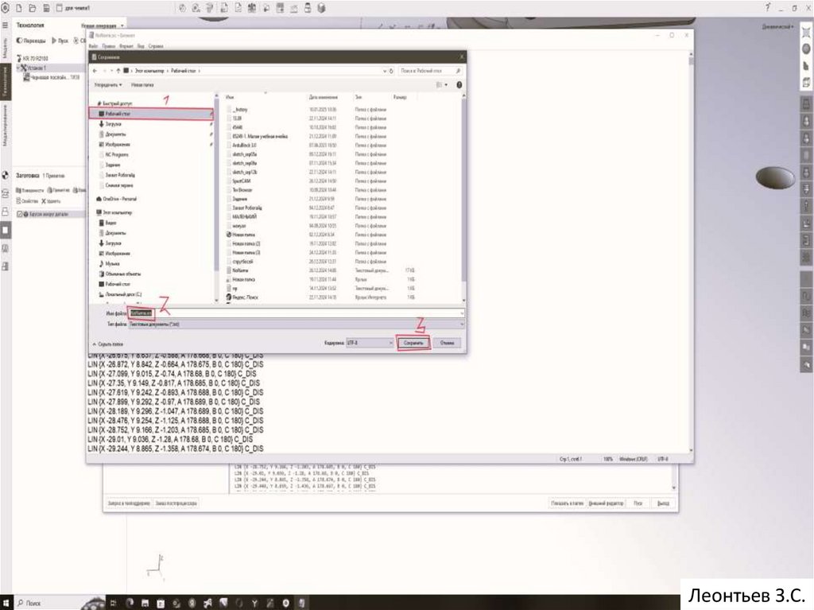Open the Упорядочить dropdown
814x610 pixels.
pyautogui.click(x=108, y=84)
